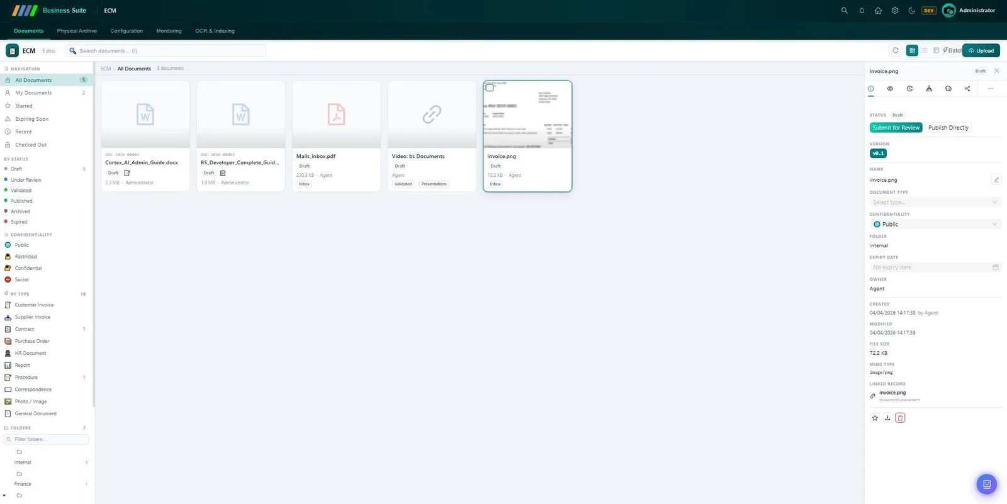Go to home via house icon
The height and width of the screenshot is (504, 1007).
click(x=878, y=11)
